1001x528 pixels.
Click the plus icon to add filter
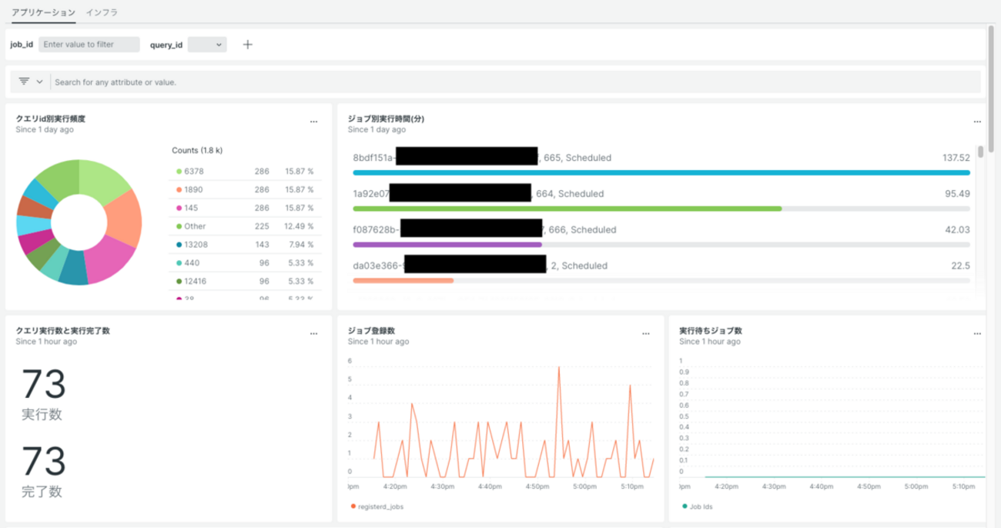point(247,45)
